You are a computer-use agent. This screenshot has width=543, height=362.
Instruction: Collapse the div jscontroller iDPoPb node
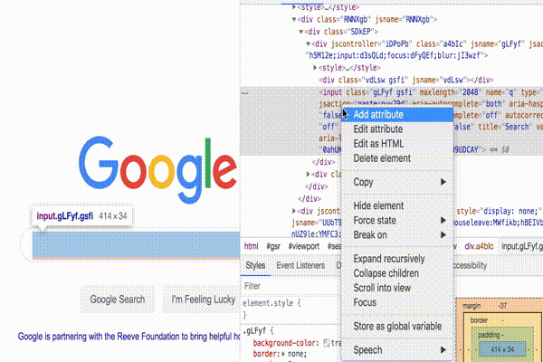(308, 44)
